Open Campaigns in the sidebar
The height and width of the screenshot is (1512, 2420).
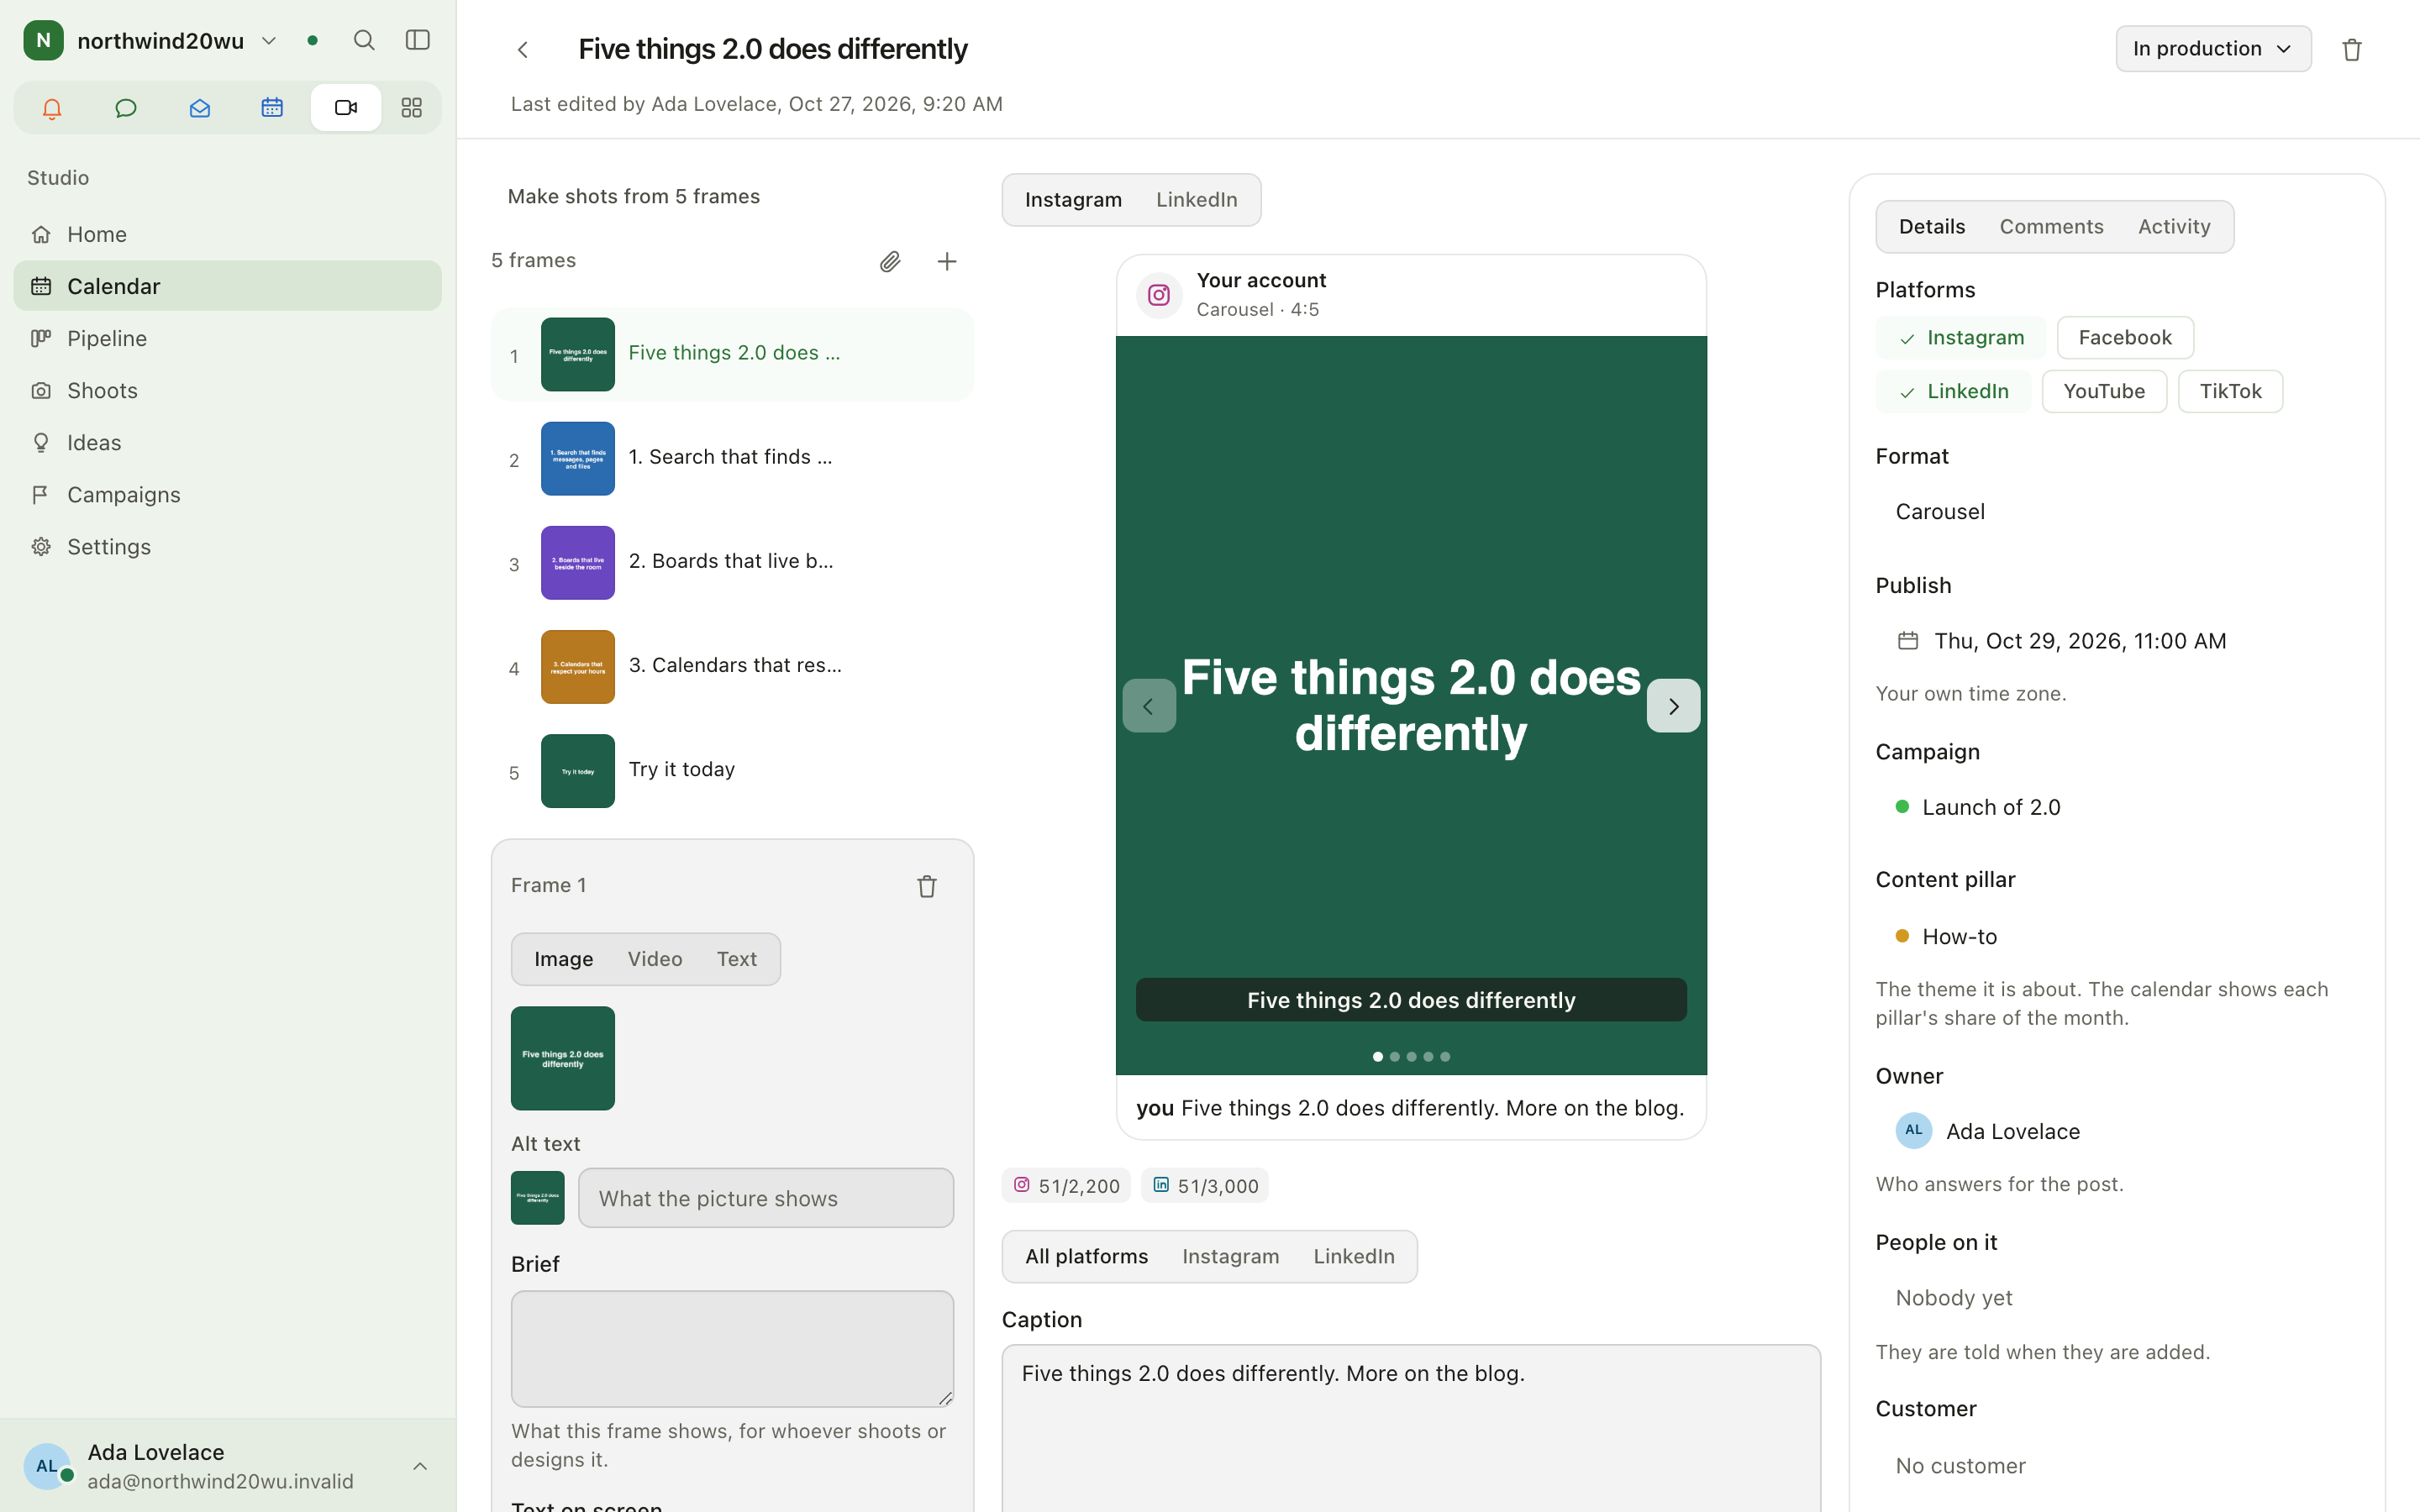coord(227,494)
